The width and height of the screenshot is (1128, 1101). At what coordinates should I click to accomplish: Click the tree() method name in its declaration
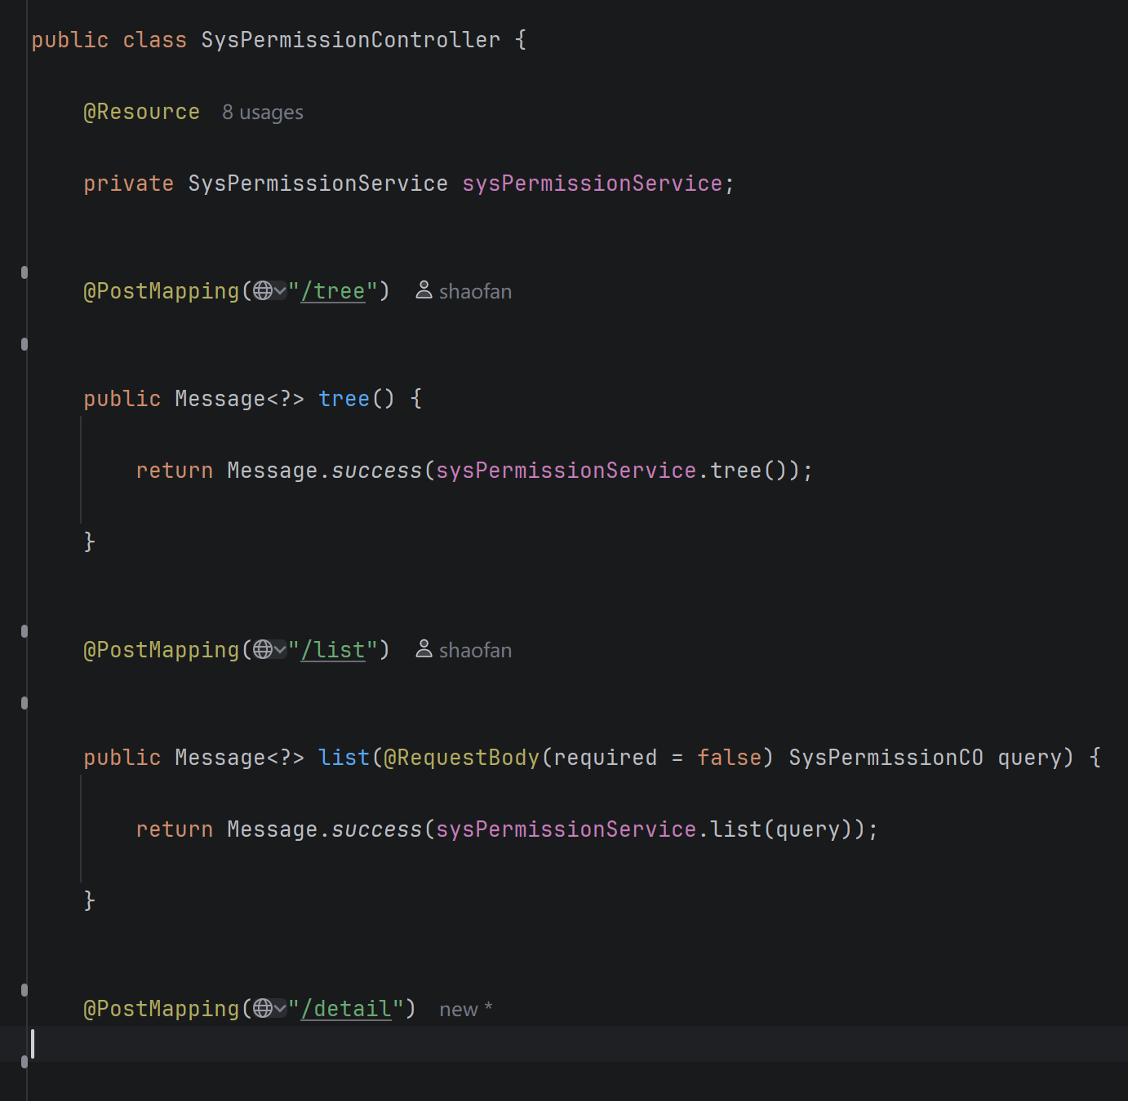click(344, 399)
